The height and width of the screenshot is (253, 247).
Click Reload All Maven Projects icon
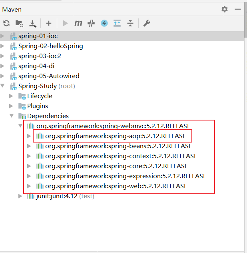[x=6, y=23]
